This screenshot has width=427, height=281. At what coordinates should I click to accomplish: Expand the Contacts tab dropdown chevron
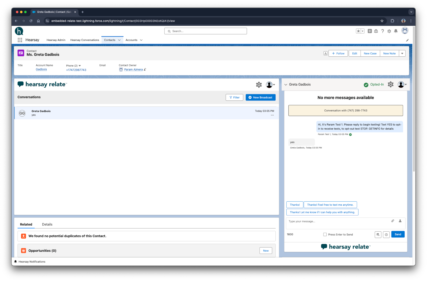point(119,40)
